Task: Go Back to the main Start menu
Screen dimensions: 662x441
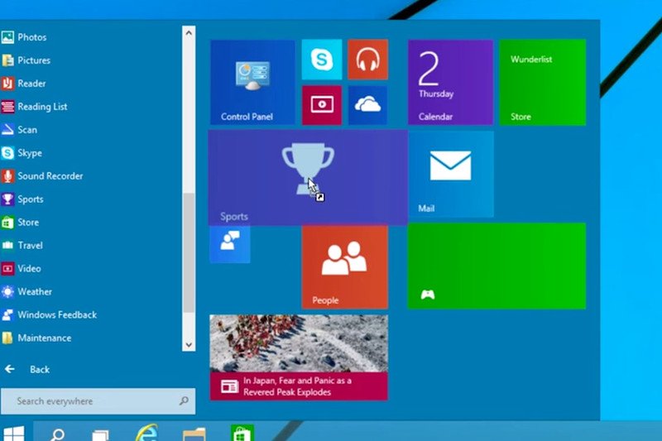Action: pyautogui.click(x=27, y=370)
